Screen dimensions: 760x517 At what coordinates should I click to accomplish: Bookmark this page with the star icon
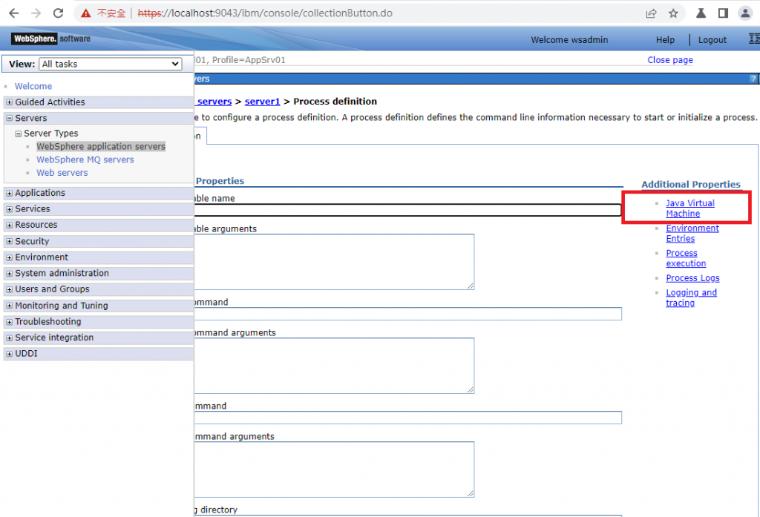click(x=673, y=13)
